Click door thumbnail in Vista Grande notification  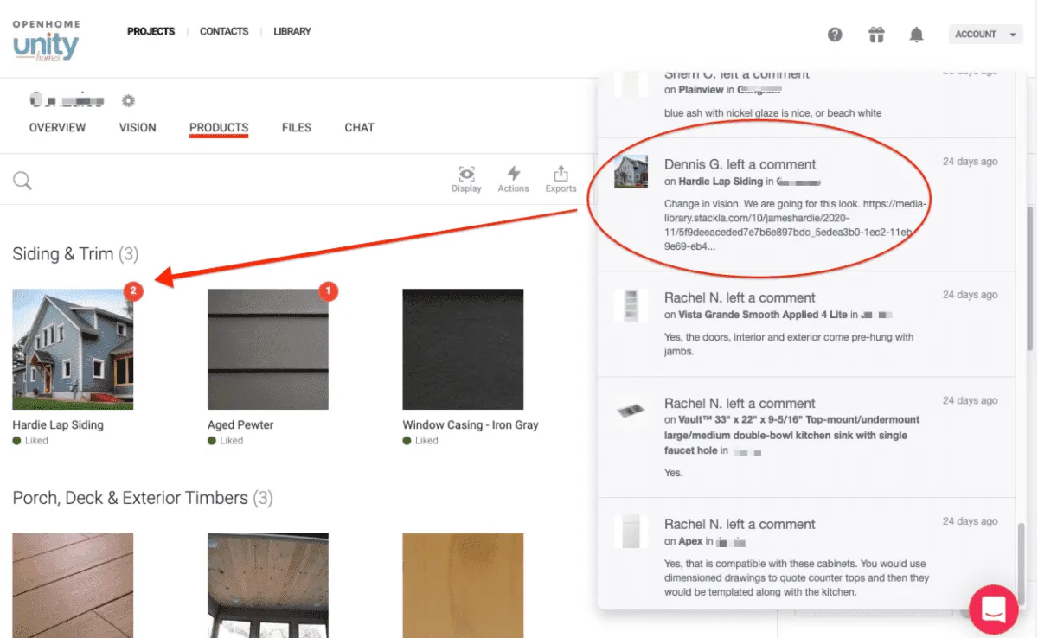click(x=631, y=305)
